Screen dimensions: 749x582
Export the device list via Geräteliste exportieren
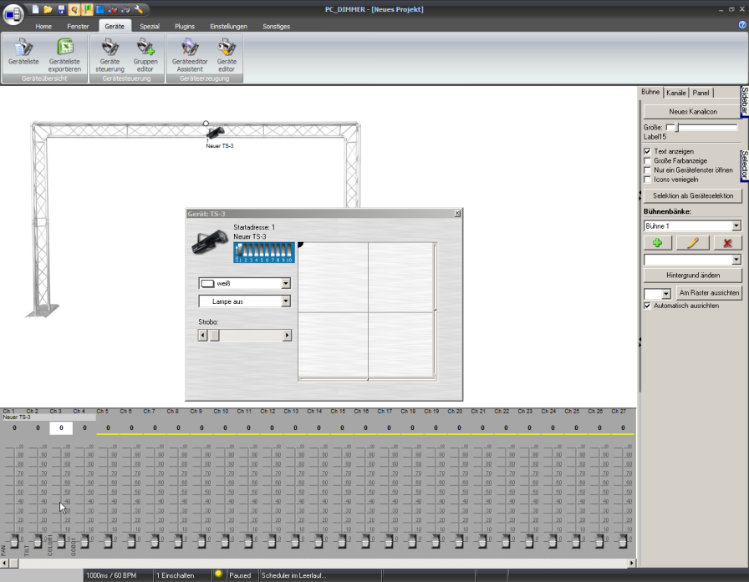pyautogui.click(x=65, y=53)
